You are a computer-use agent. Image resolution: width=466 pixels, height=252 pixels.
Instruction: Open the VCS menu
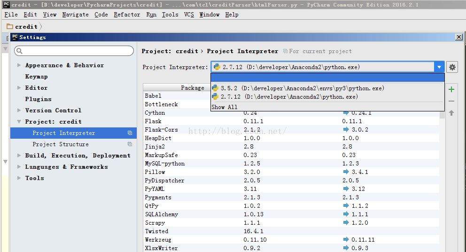point(189,15)
